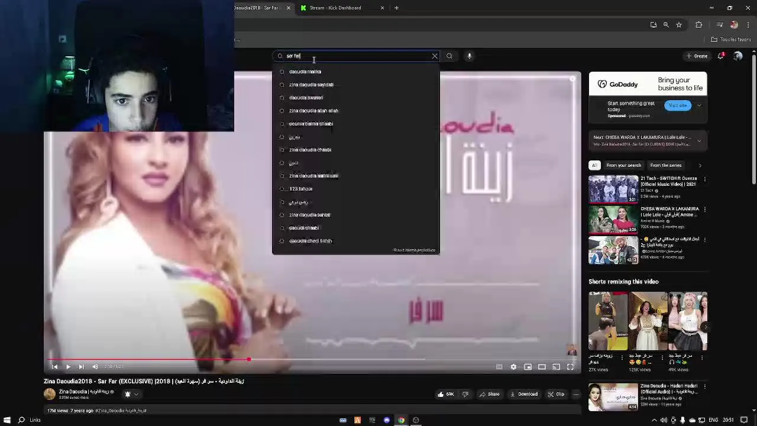The height and width of the screenshot is (426, 757).
Task: Mute the video volume
Action: coord(95,367)
